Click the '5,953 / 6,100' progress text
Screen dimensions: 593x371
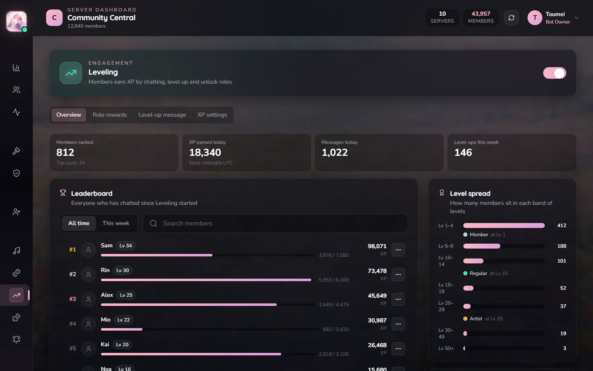pyautogui.click(x=334, y=280)
